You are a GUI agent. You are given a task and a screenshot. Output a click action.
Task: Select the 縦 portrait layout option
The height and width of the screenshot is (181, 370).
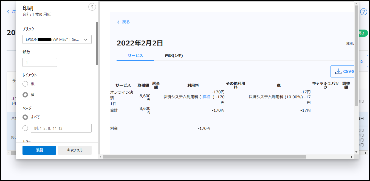click(x=25, y=84)
